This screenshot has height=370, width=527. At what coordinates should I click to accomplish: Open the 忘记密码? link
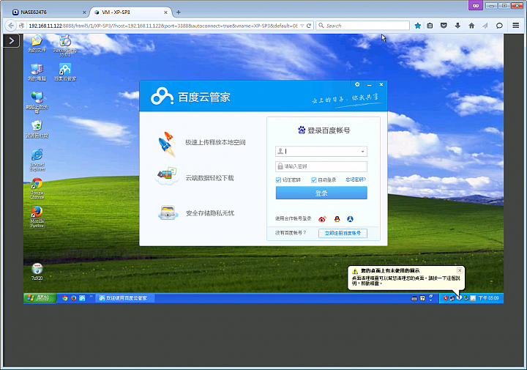(356, 180)
